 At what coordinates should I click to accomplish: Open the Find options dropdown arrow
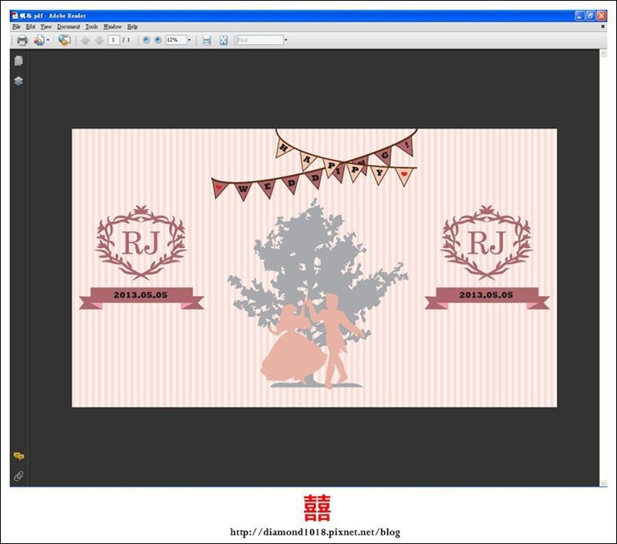286,40
